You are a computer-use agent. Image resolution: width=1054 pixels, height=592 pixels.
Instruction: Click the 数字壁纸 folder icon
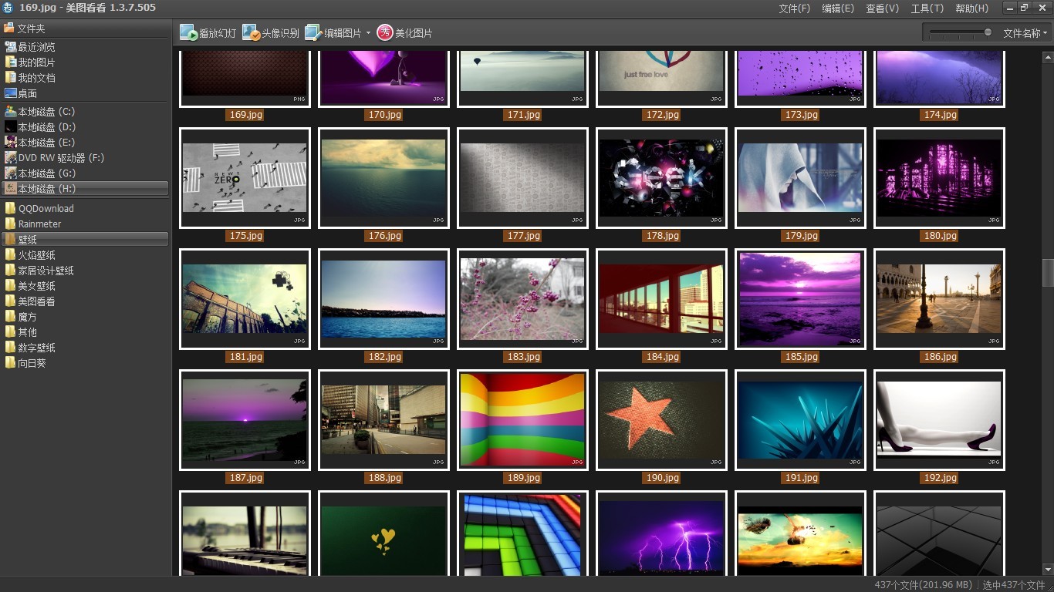(11, 348)
